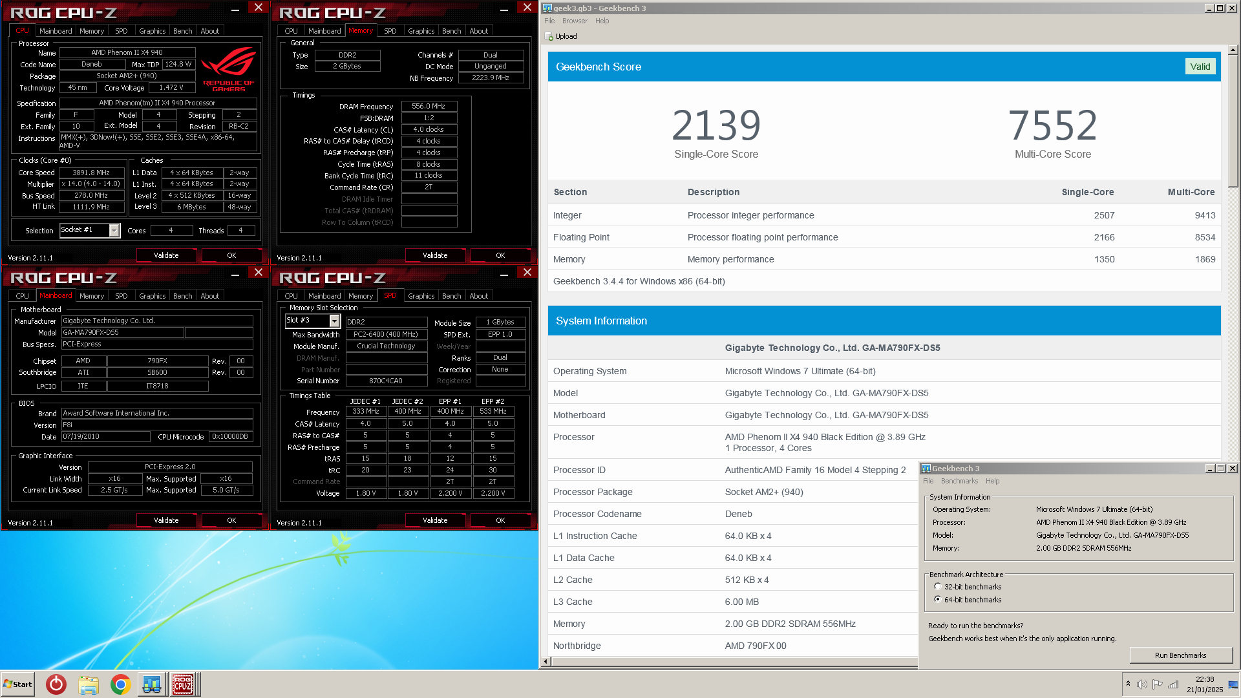This screenshot has width=1241, height=698.
Task: Click the BIOS version field F8i
Action: click(x=157, y=425)
